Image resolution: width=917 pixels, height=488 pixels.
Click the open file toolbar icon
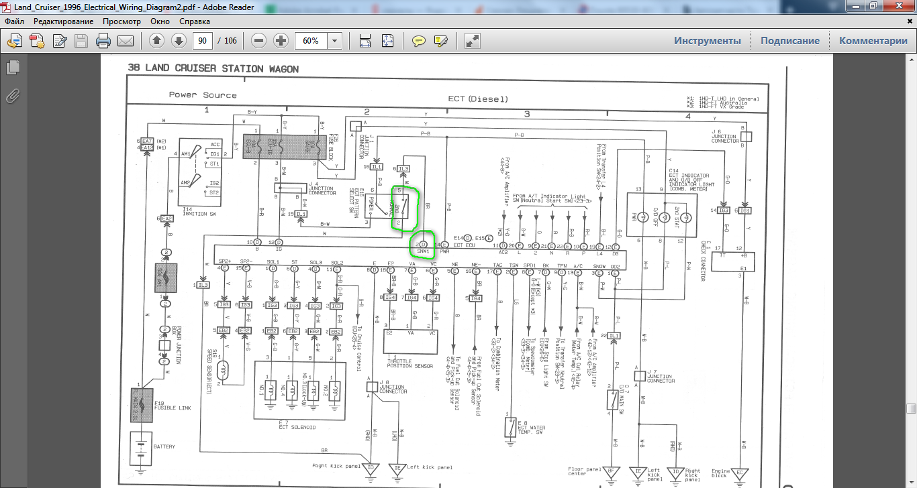tap(13, 41)
